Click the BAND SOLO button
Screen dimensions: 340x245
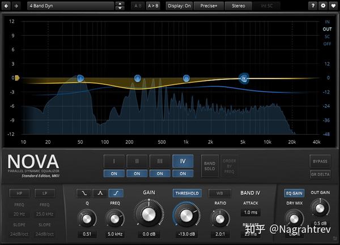click(210, 166)
